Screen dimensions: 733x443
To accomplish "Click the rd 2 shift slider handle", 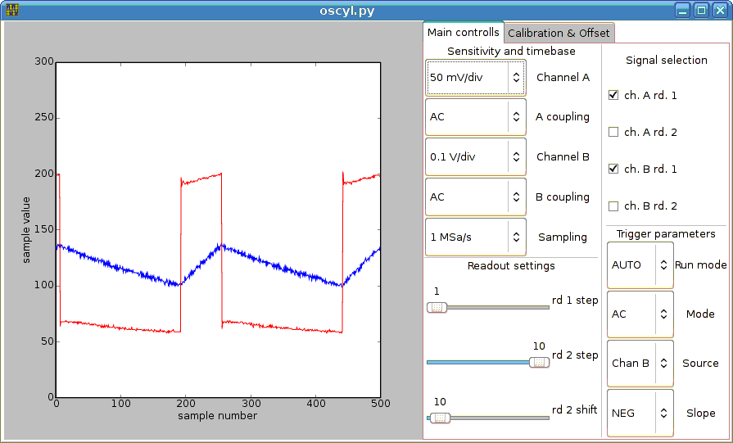I will (x=440, y=418).
